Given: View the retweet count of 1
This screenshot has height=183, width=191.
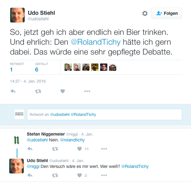Looking at the screenshot, I should (11, 70).
